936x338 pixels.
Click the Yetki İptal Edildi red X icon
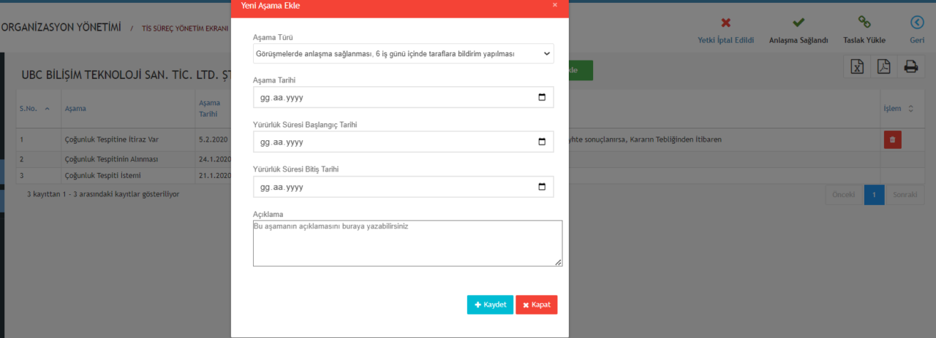(x=725, y=23)
